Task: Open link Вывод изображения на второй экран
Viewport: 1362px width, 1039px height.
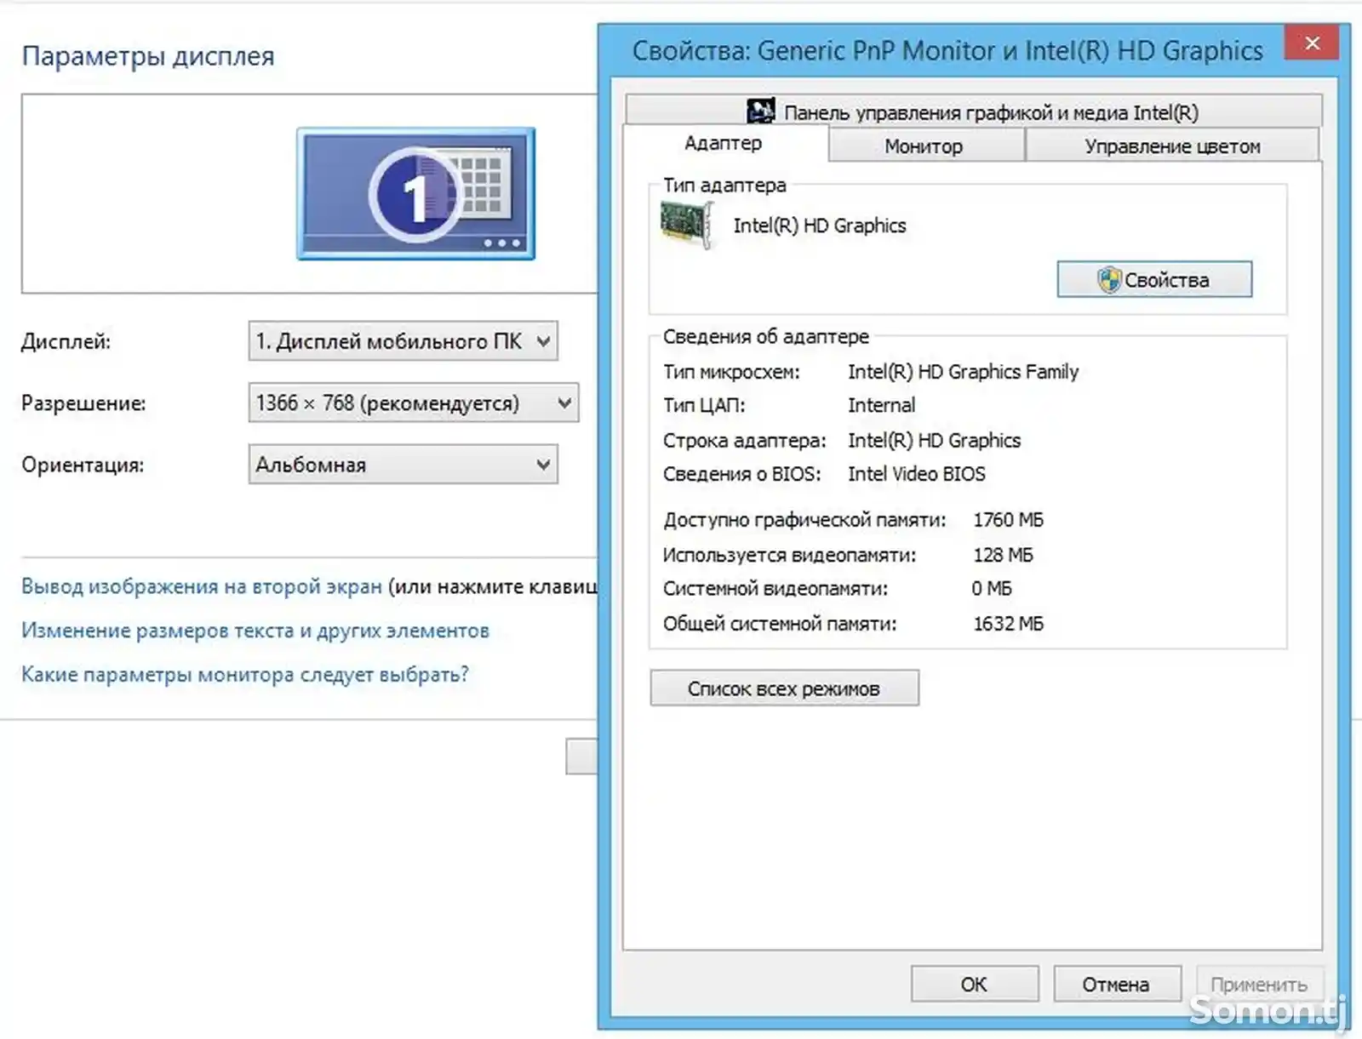Action: click(x=202, y=586)
